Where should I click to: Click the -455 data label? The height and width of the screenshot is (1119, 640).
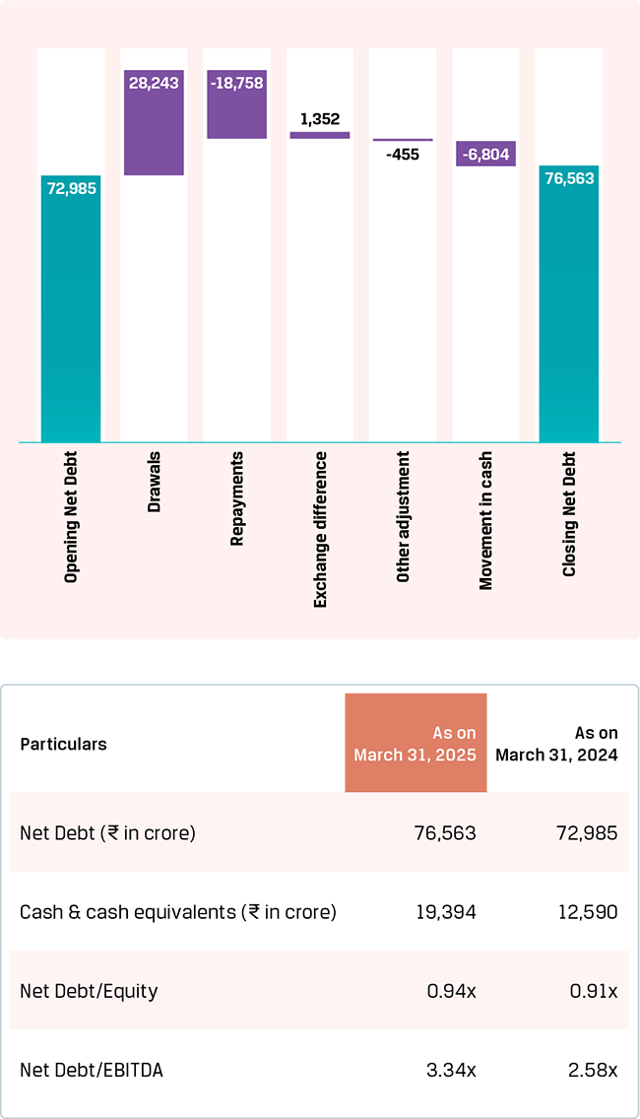coord(402,155)
